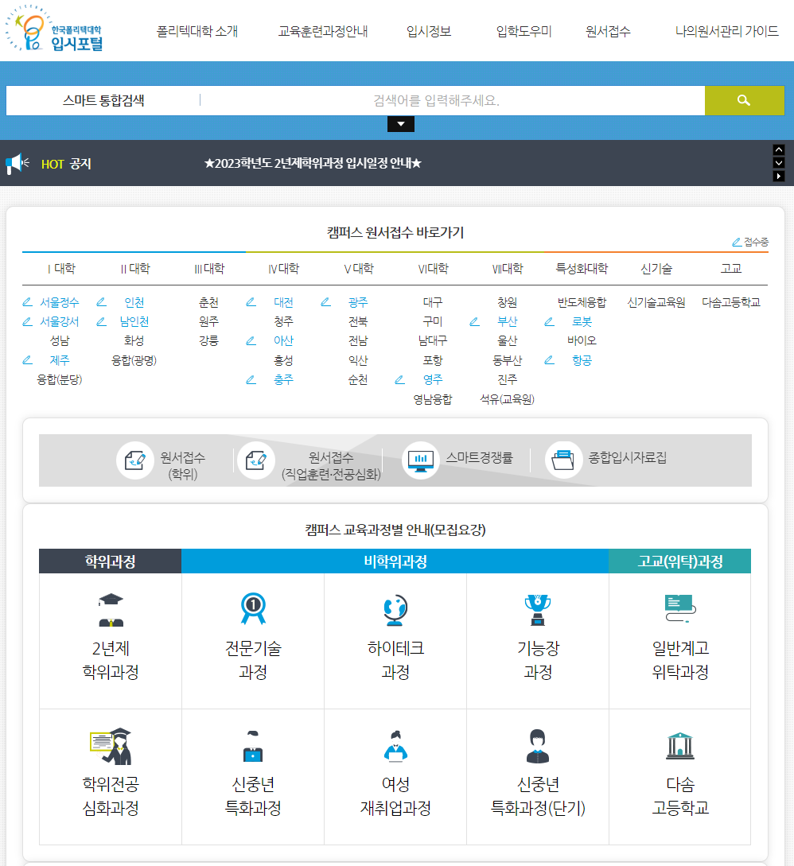Click the briefcase icon for 신중년 특화과정
Image resolution: width=794 pixels, height=866 pixels.
pyautogui.click(x=252, y=745)
